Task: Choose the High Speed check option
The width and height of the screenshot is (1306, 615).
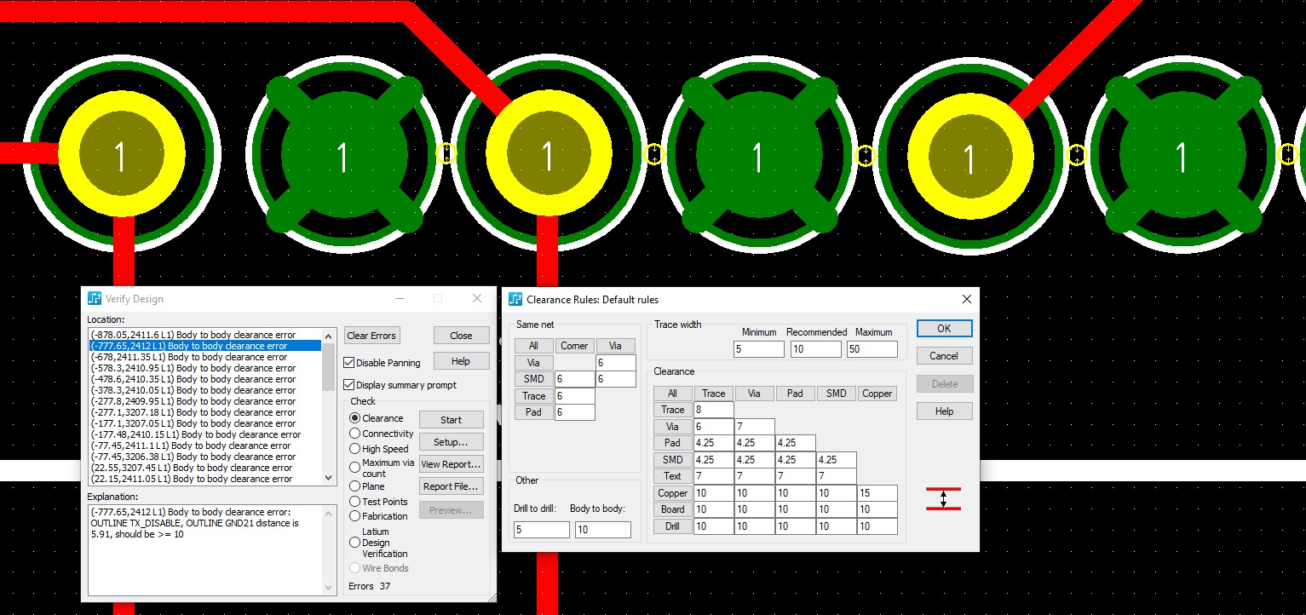Action: pos(355,449)
